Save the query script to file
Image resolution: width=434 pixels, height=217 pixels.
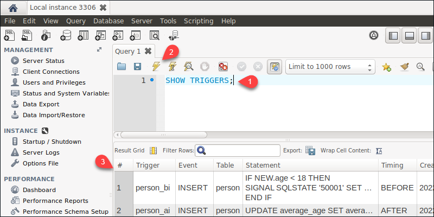pos(138,66)
